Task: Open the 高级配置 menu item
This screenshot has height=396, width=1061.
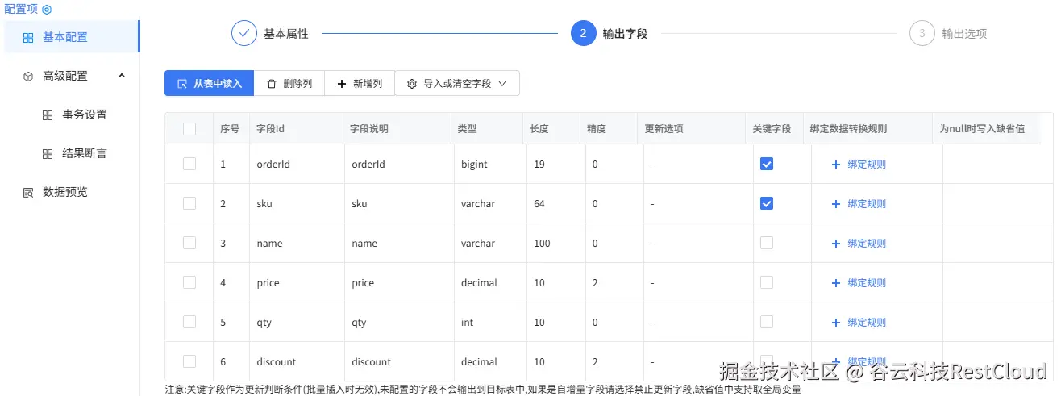Action: 71,76
